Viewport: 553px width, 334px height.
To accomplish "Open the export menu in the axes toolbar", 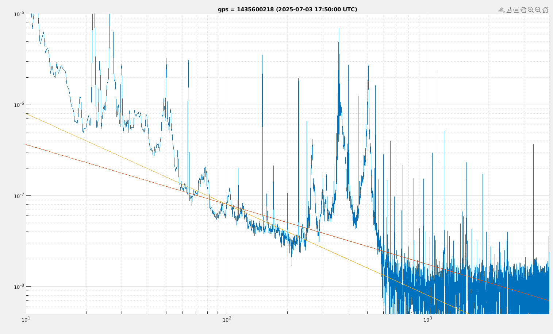I will [502, 10].
